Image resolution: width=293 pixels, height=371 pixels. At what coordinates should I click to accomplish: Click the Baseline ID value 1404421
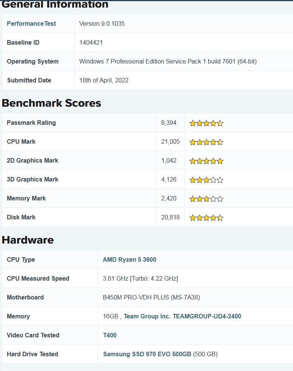(x=91, y=43)
